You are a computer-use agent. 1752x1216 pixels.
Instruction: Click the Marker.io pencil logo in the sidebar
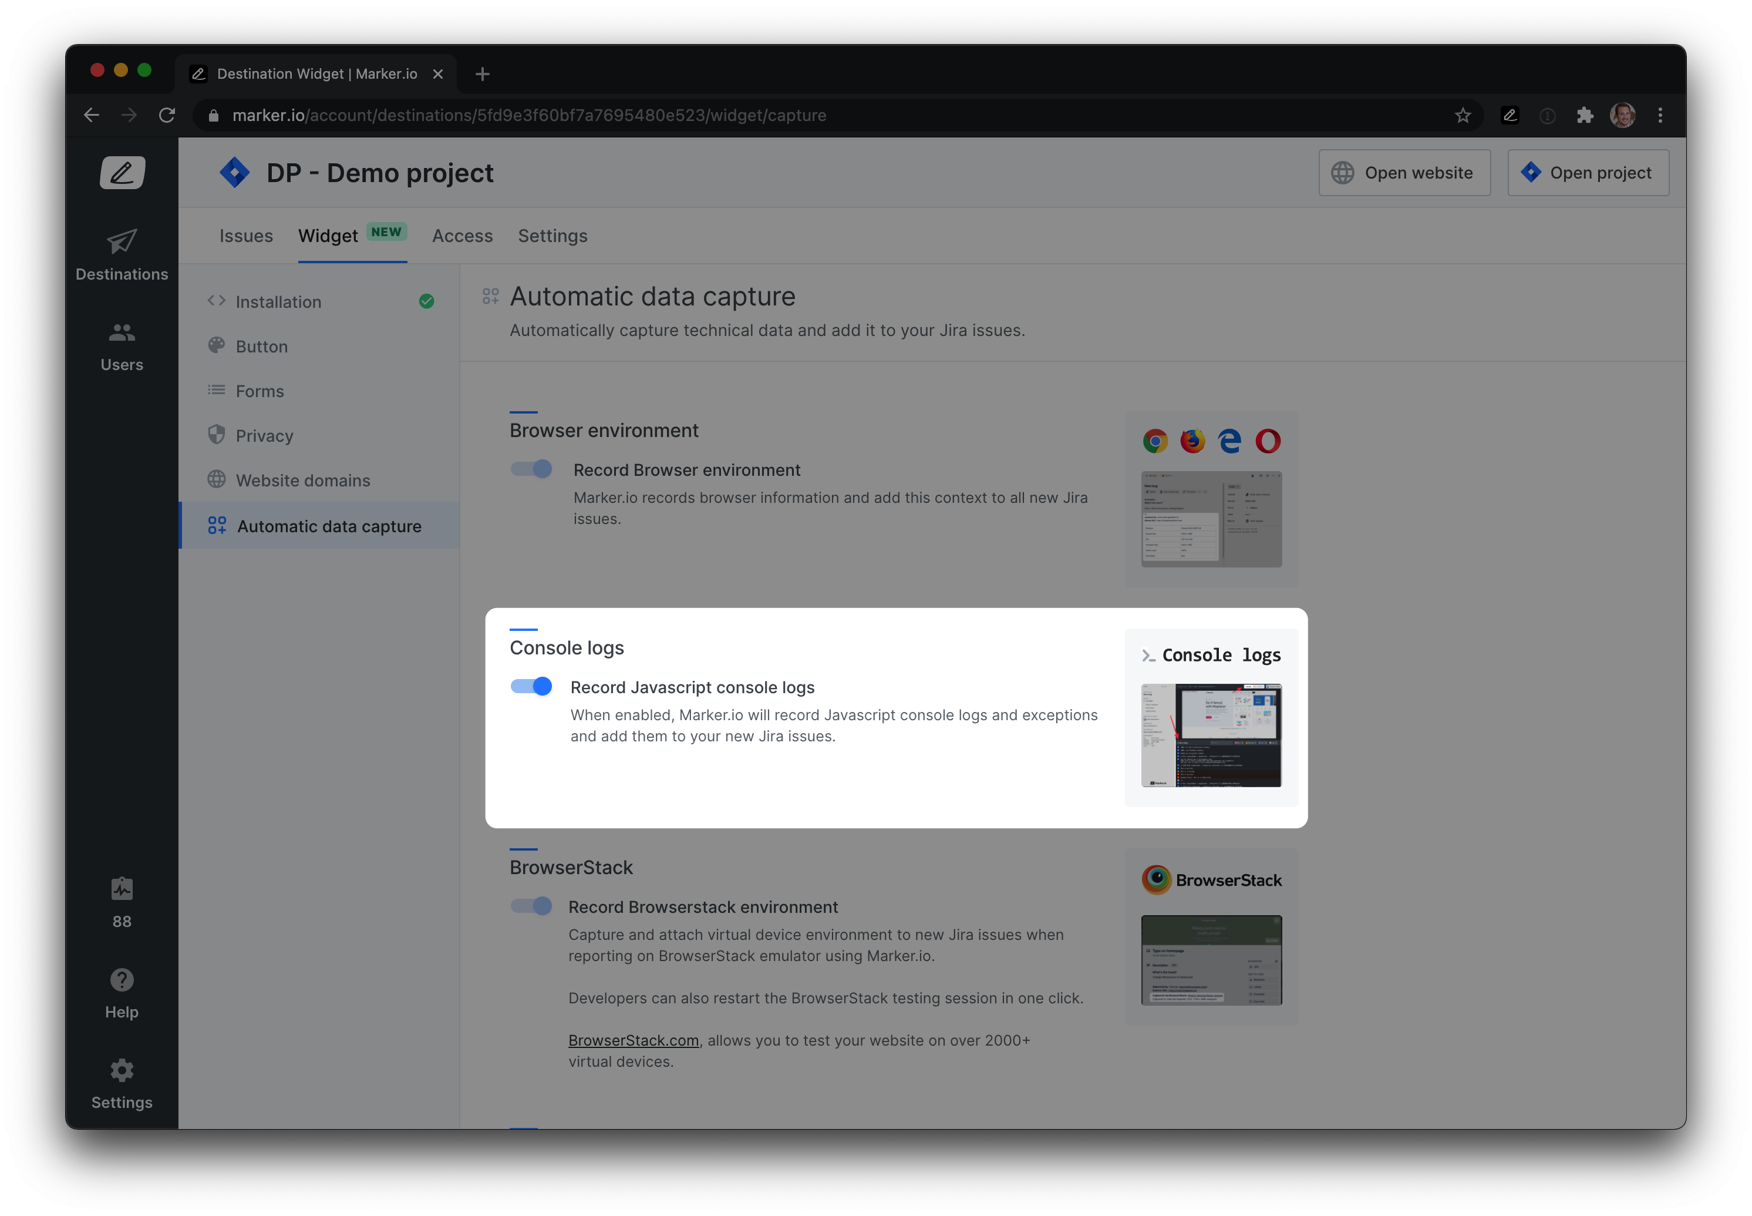click(122, 173)
